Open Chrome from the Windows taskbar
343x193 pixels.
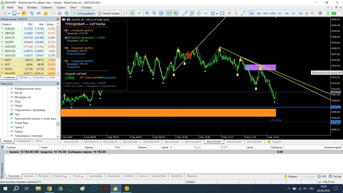(49, 188)
